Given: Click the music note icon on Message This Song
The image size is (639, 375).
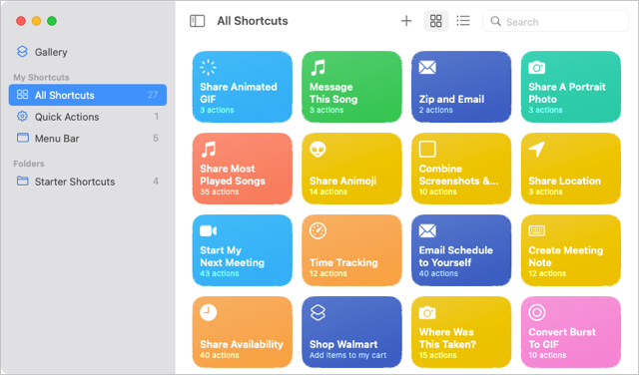Looking at the screenshot, I should coord(318,68).
